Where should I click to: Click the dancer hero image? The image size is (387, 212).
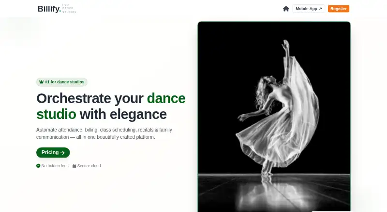tap(274, 117)
